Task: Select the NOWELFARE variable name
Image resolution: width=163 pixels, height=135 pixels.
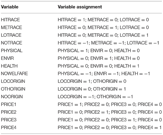Action: (x=15, y=73)
